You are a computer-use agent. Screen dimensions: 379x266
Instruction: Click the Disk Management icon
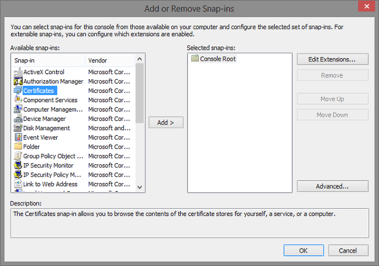(18, 128)
